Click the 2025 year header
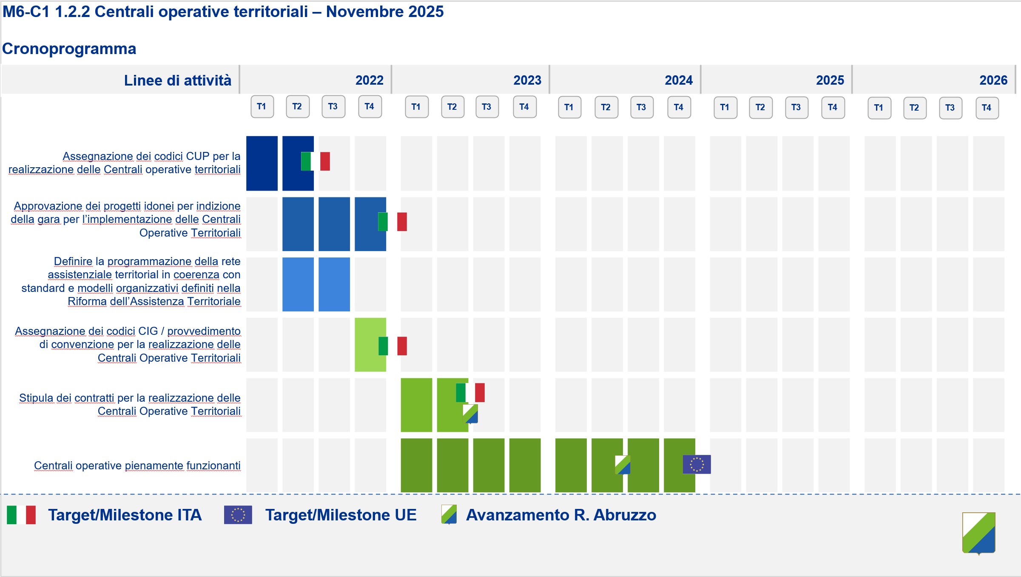This screenshot has height=577, width=1021. click(x=830, y=80)
